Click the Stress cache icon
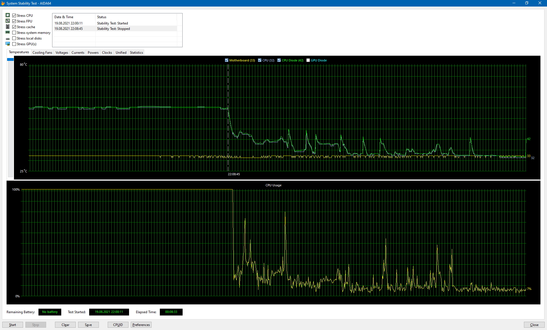 (8, 27)
